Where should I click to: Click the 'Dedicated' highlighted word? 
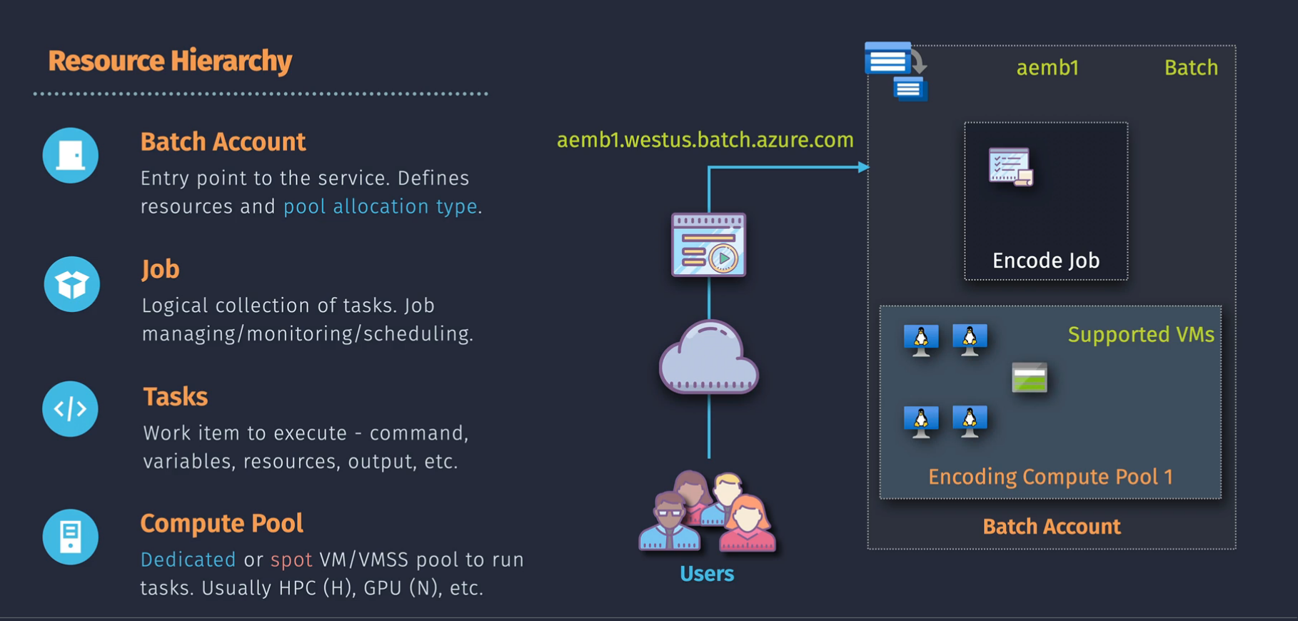(x=188, y=559)
